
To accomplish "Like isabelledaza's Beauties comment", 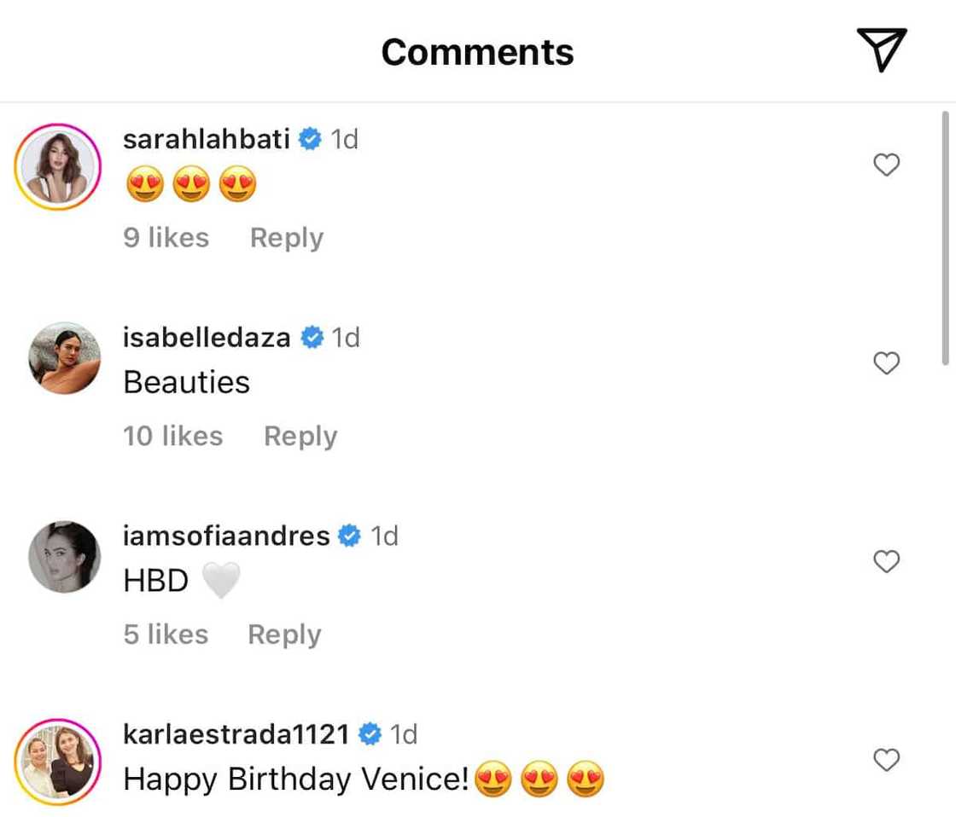I will pyautogui.click(x=887, y=363).
